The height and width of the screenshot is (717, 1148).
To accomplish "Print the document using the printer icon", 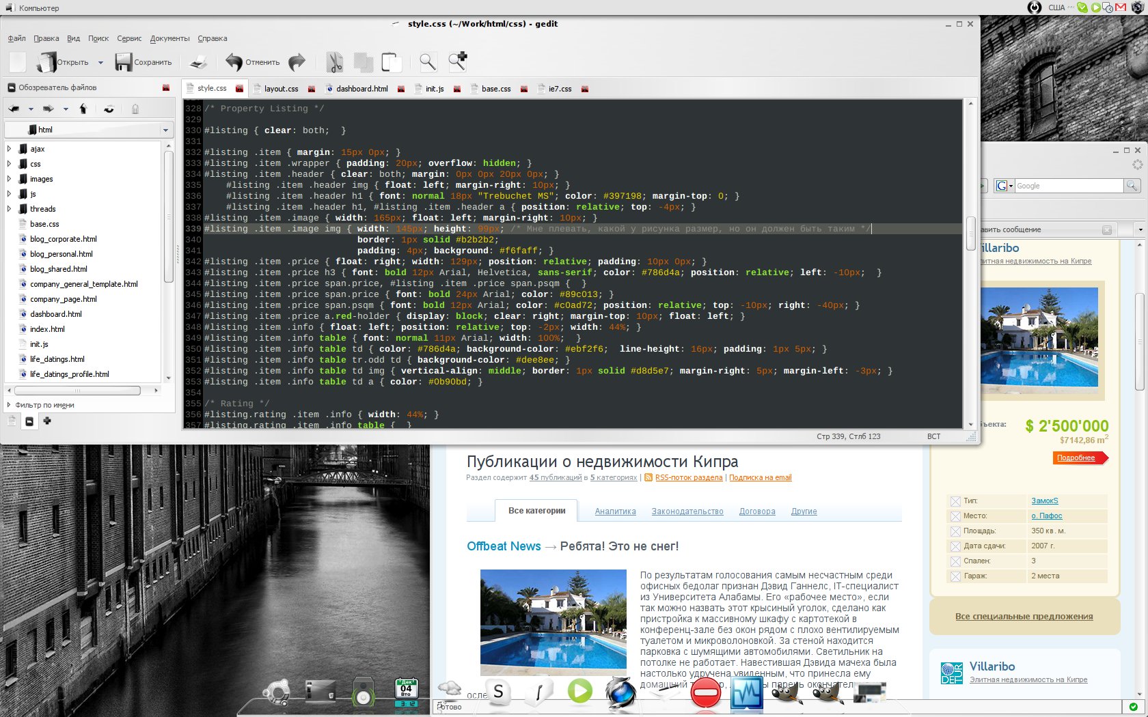I will (198, 62).
